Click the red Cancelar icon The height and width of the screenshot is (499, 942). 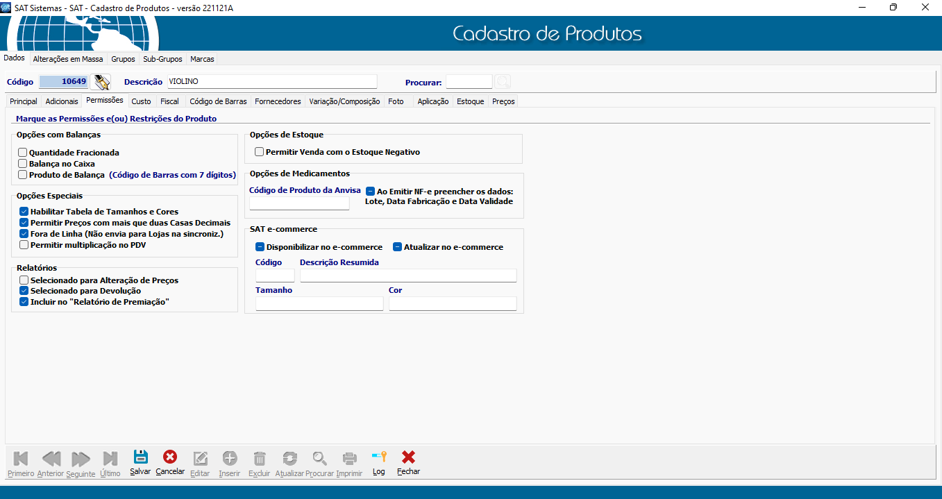coord(169,457)
